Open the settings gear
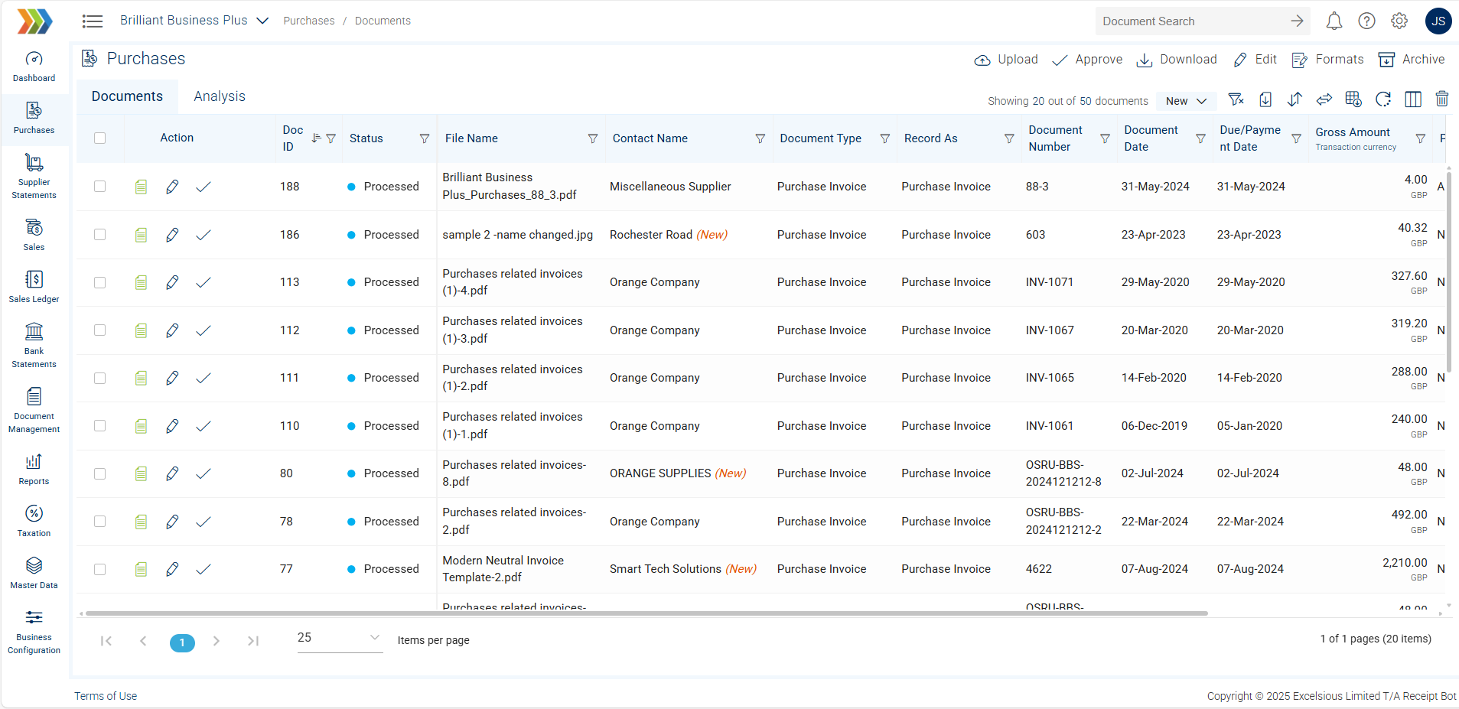1459x709 pixels. click(1400, 21)
